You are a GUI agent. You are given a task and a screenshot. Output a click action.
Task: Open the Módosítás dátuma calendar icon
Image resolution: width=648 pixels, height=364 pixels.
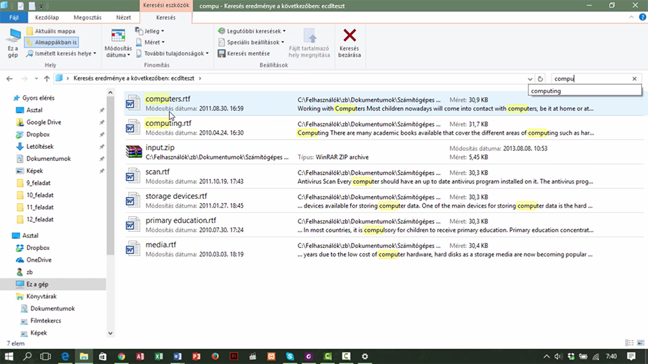[x=117, y=36]
